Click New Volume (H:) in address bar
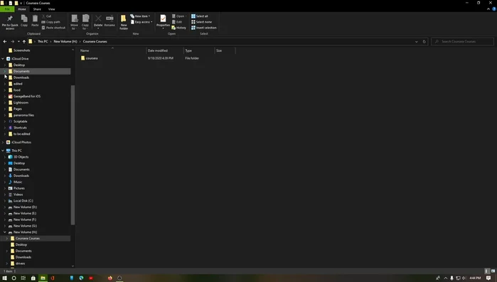The width and height of the screenshot is (497, 282). (x=65, y=41)
